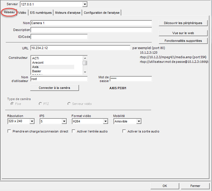Click the Constructeur list scroll-down arrow
The height and width of the screenshot is (191, 212).
click(85, 72)
